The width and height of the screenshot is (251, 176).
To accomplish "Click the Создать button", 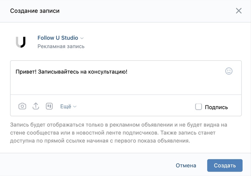I will 225,165.
